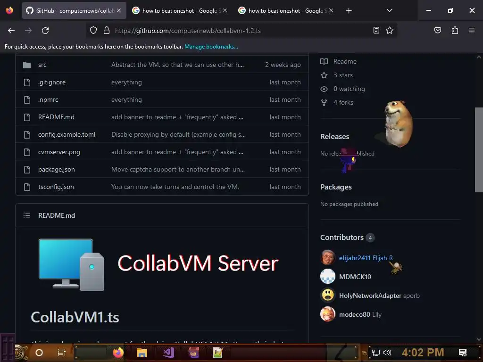Viewport: 483px width, 362px height.
Task: Open Cortana circle on the taskbar
Action: coord(39,353)
